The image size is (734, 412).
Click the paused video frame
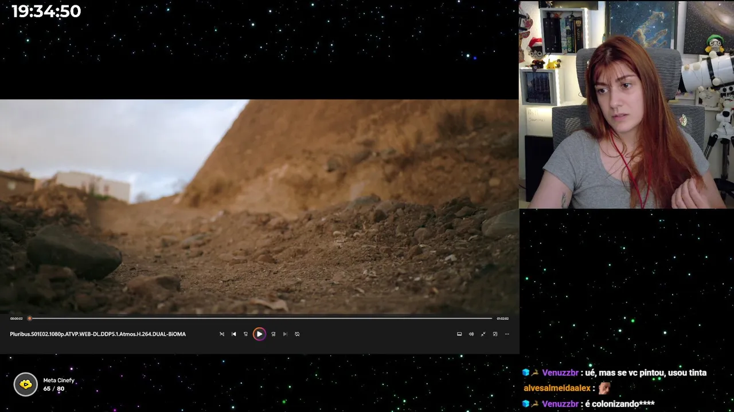click(259, 207)
